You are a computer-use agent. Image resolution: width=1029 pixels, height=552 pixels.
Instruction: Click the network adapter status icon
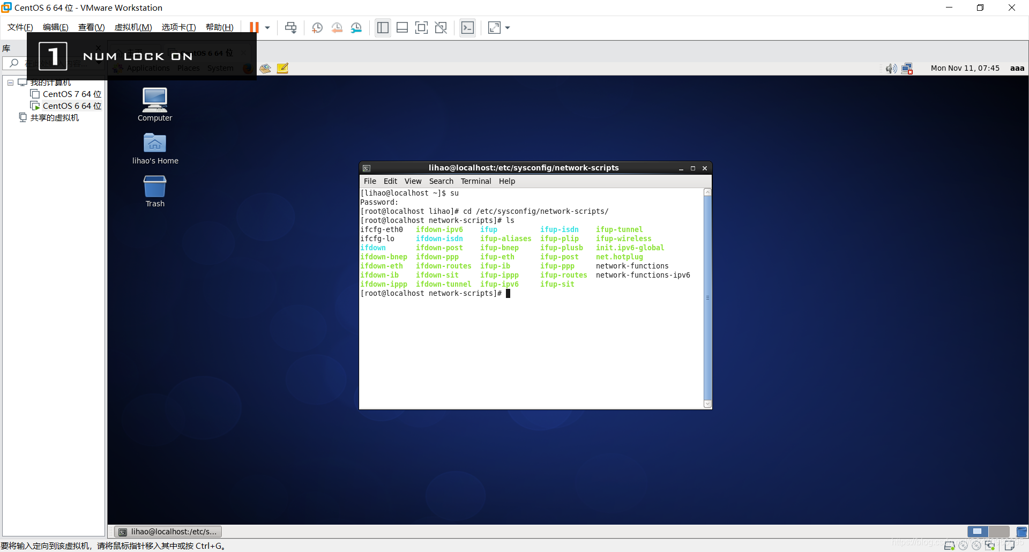pos(990,546)
